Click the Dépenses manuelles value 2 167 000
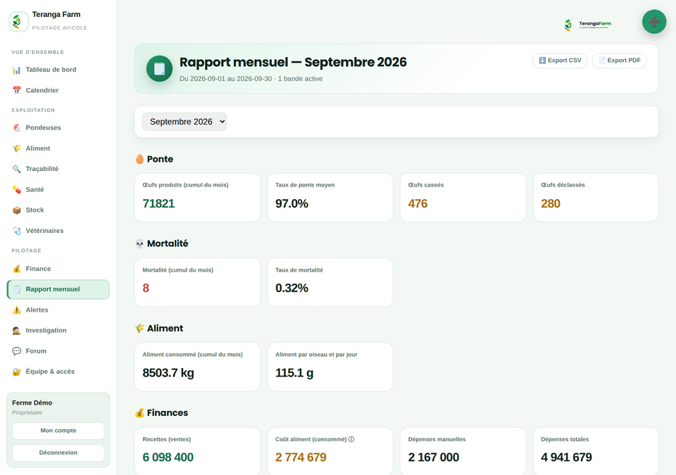The height and width of the screenshot is (475, 676). [434, 457]
